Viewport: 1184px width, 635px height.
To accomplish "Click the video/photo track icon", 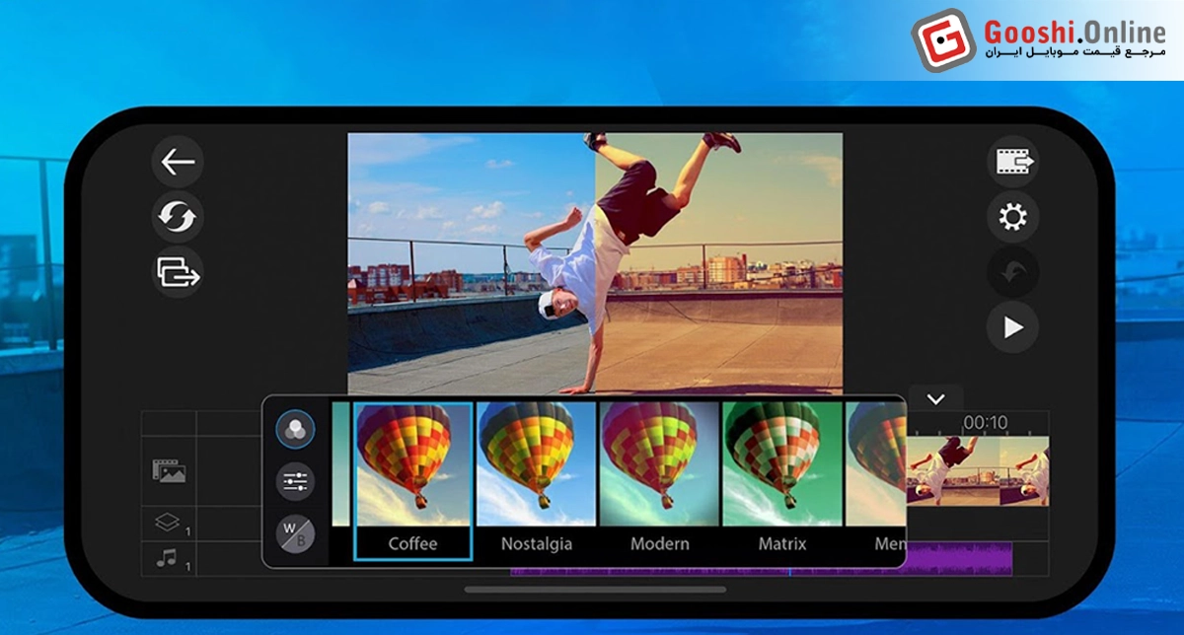I will [168, 470].
